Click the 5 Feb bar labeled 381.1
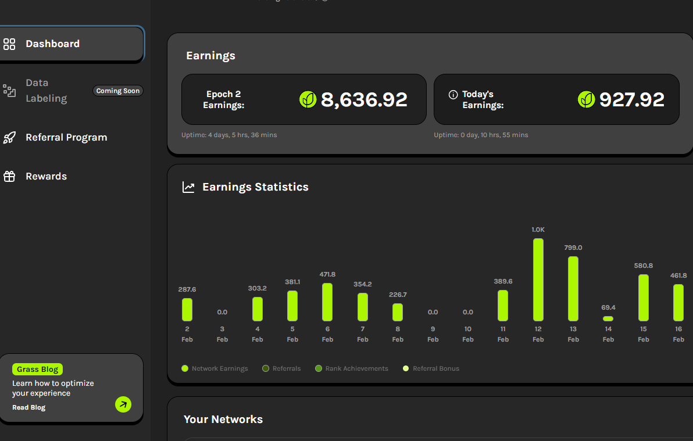The height and width of the screenshot is (441, 693). (292, 306)
